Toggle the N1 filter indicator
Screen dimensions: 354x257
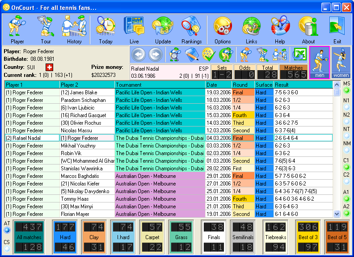coord(346,108)
